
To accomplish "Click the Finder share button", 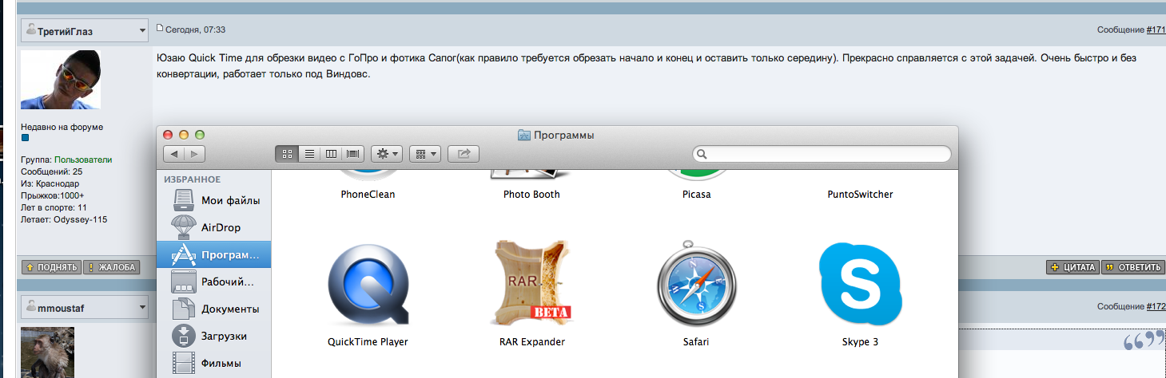I will point(464,153).
